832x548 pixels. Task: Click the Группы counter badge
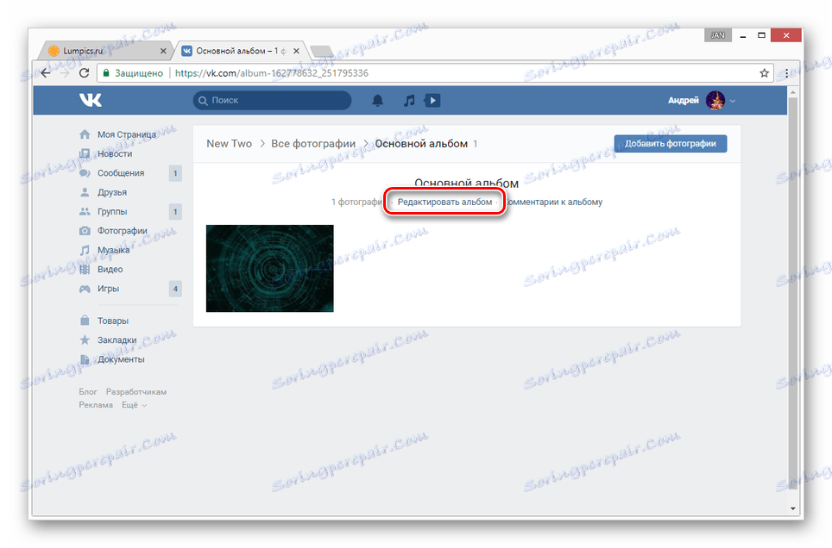coord(175,212)
